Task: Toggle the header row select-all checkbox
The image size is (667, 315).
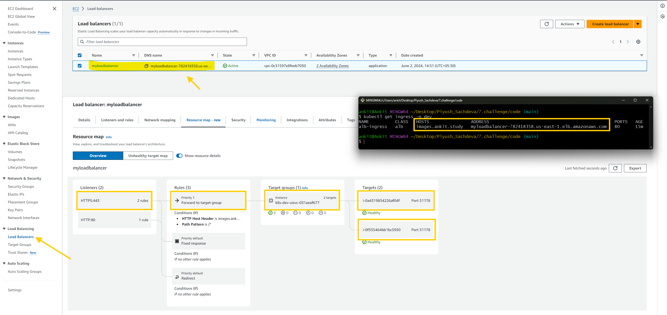Action: [80, 55]
